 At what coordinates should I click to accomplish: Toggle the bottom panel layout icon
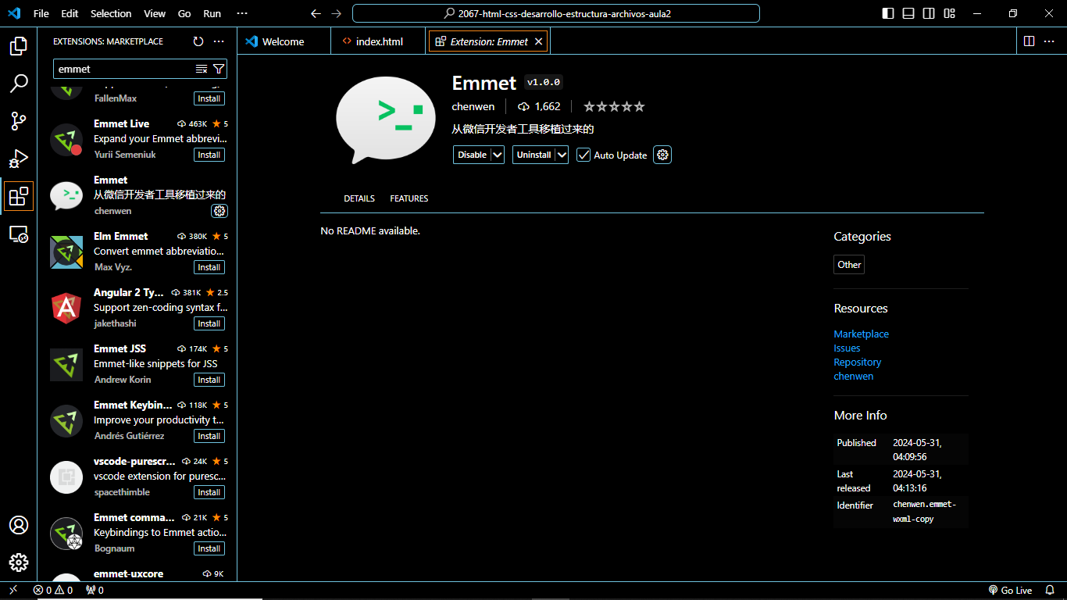(x=908, y=13)
